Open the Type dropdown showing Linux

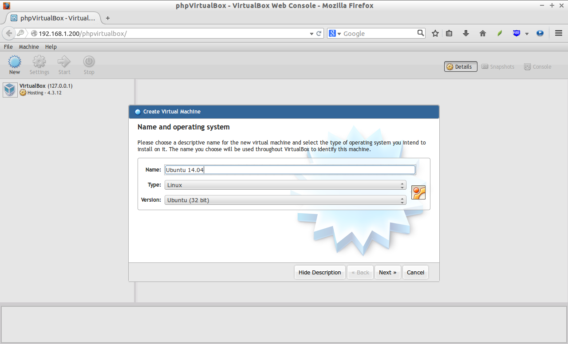(x=285, y=185)
